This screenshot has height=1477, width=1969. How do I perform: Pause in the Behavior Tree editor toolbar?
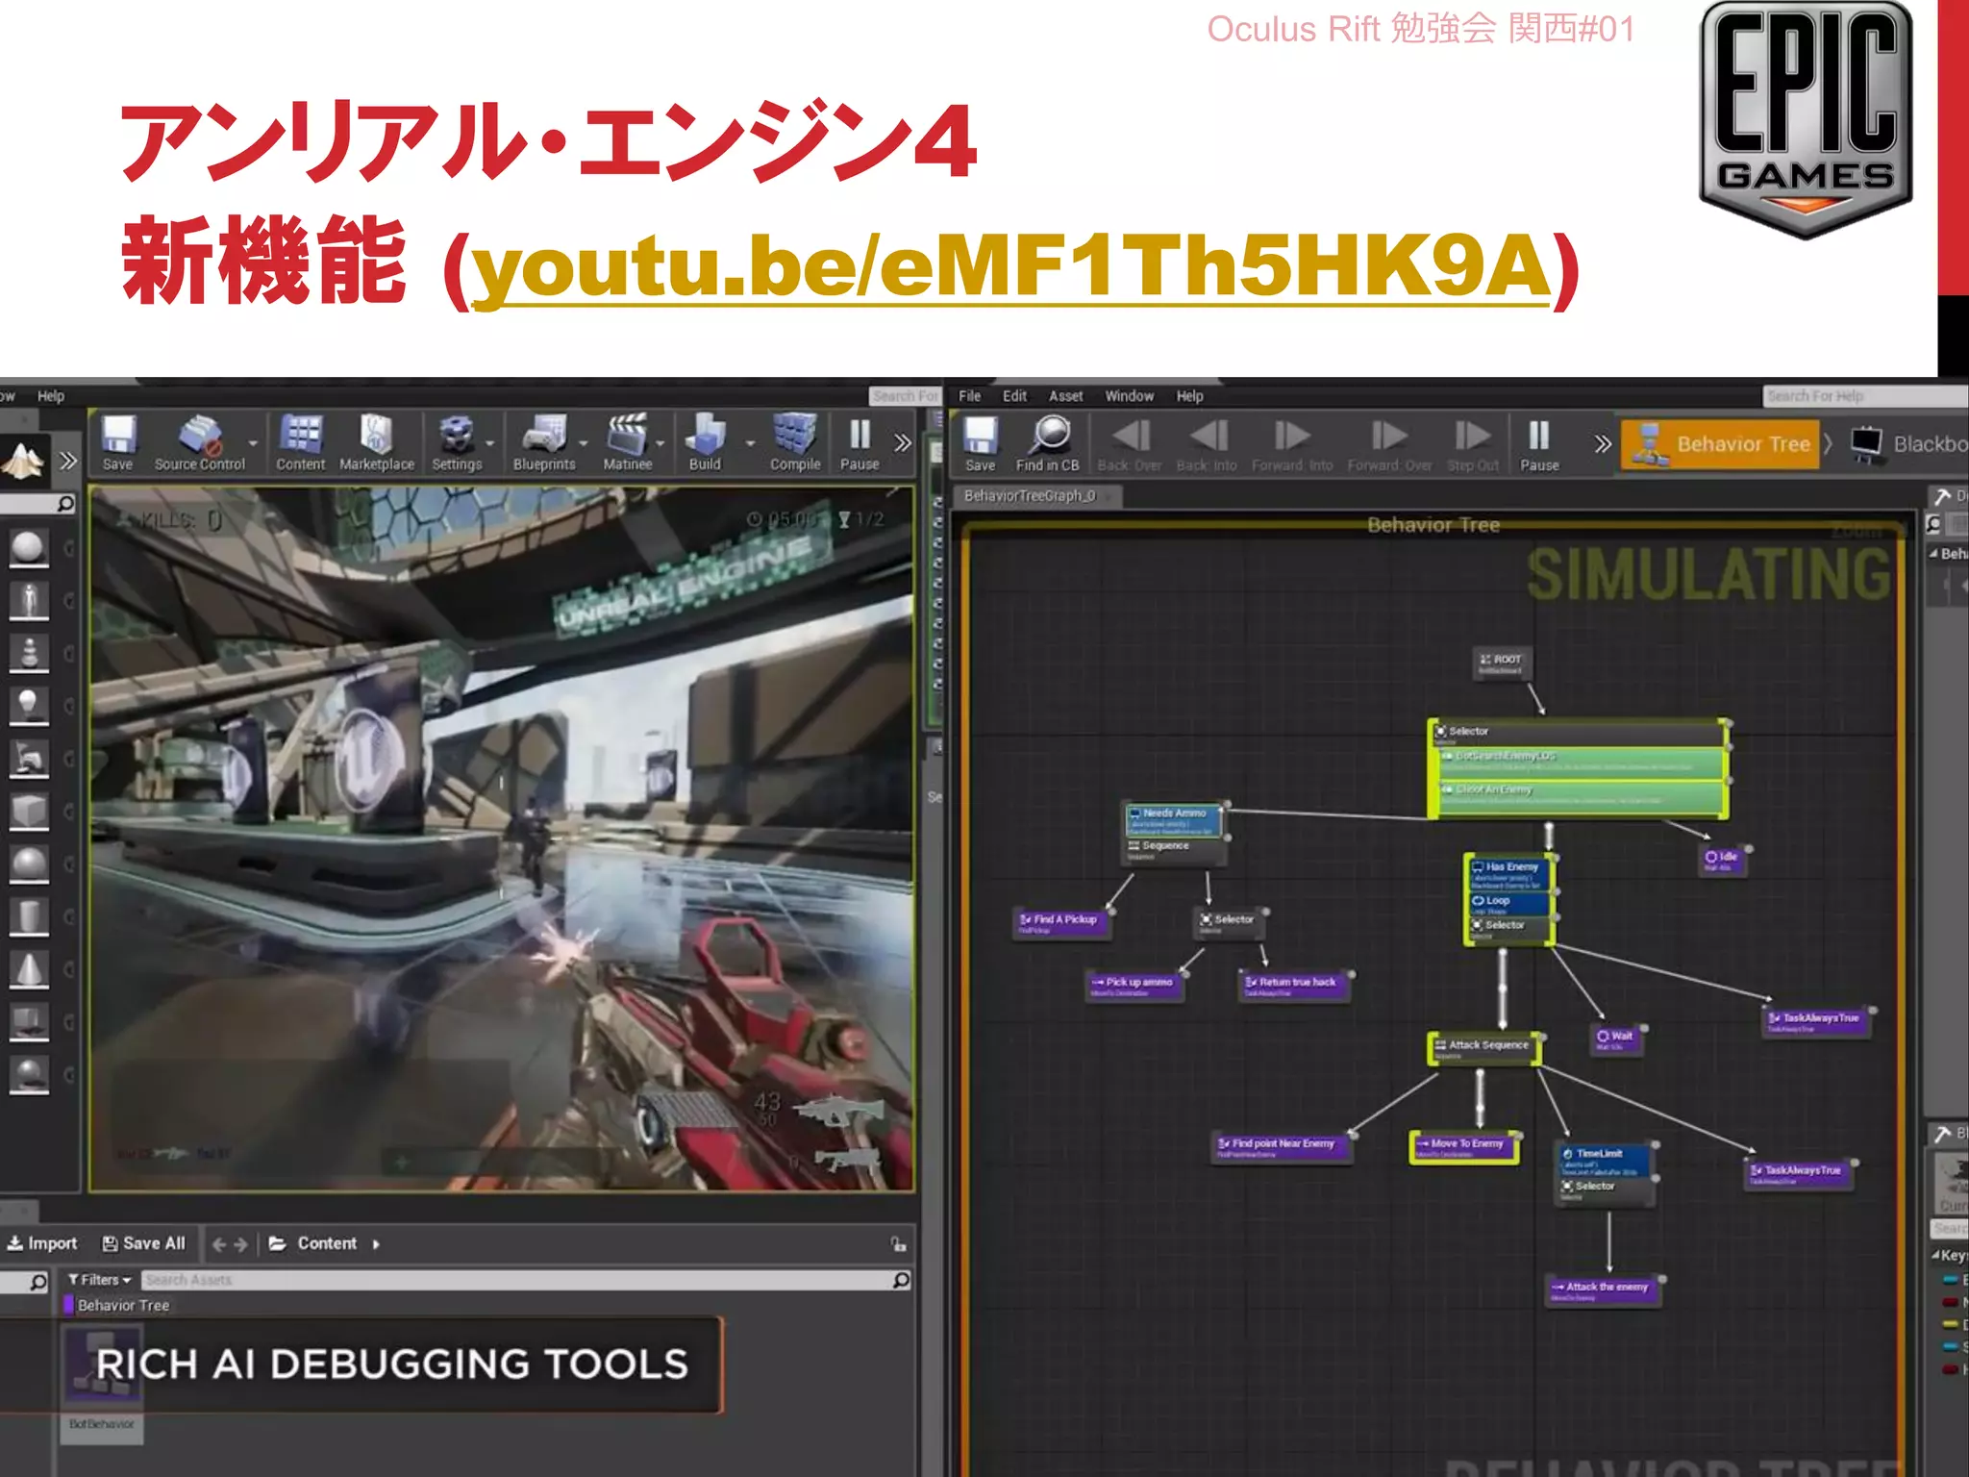(x=1539, y=444)
